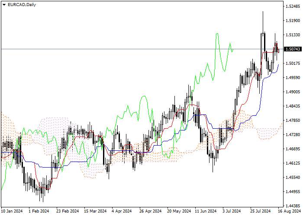Click the 1.47280 price level
303x216 pixels.
tap(293, 134)
